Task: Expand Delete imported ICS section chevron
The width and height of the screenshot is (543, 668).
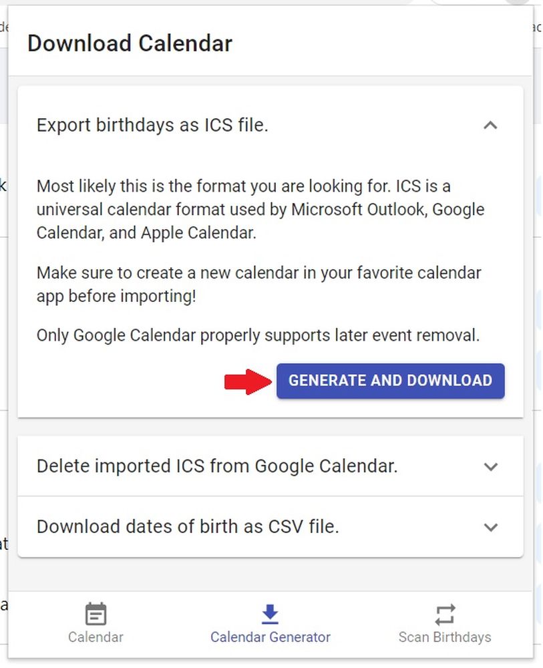Action: (491, 466)
